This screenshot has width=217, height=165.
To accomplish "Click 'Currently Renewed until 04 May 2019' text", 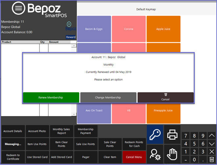I will (x=108, y=72).
